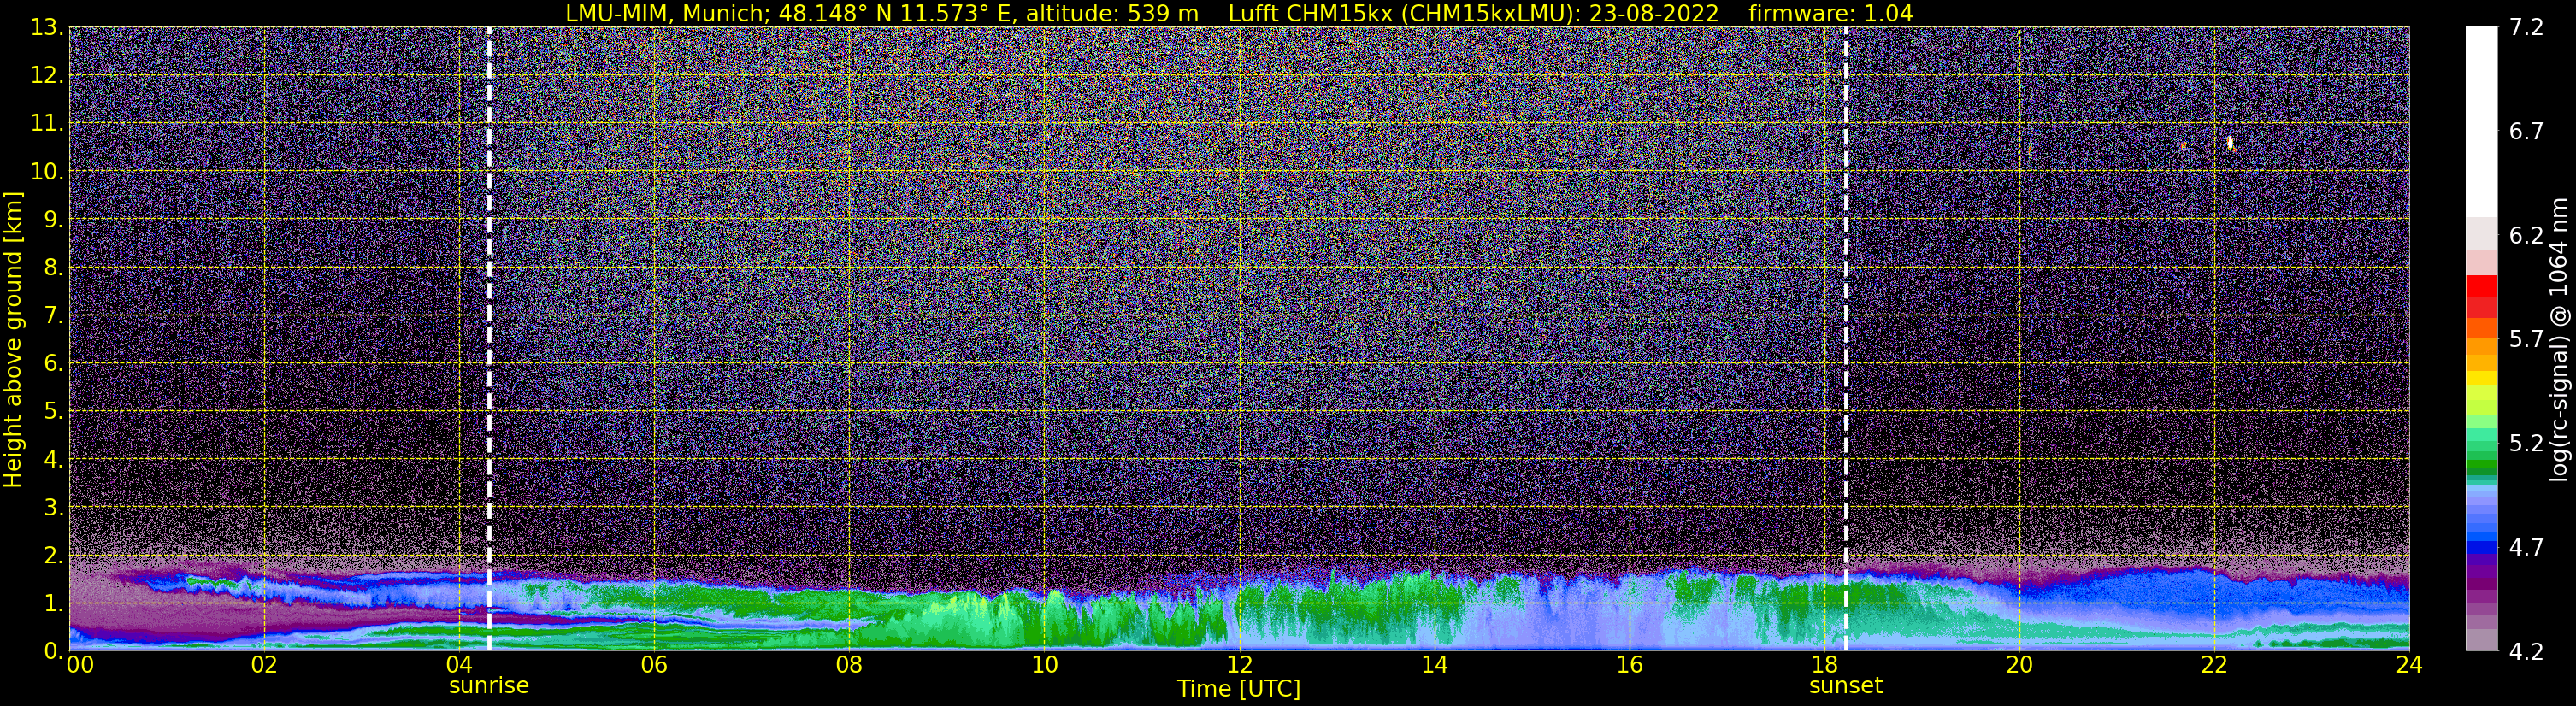The height and width of the screenshot is (706, 2576).
Task: Click the time-axis tick label '14'
Action: (x=1434, y=665)
